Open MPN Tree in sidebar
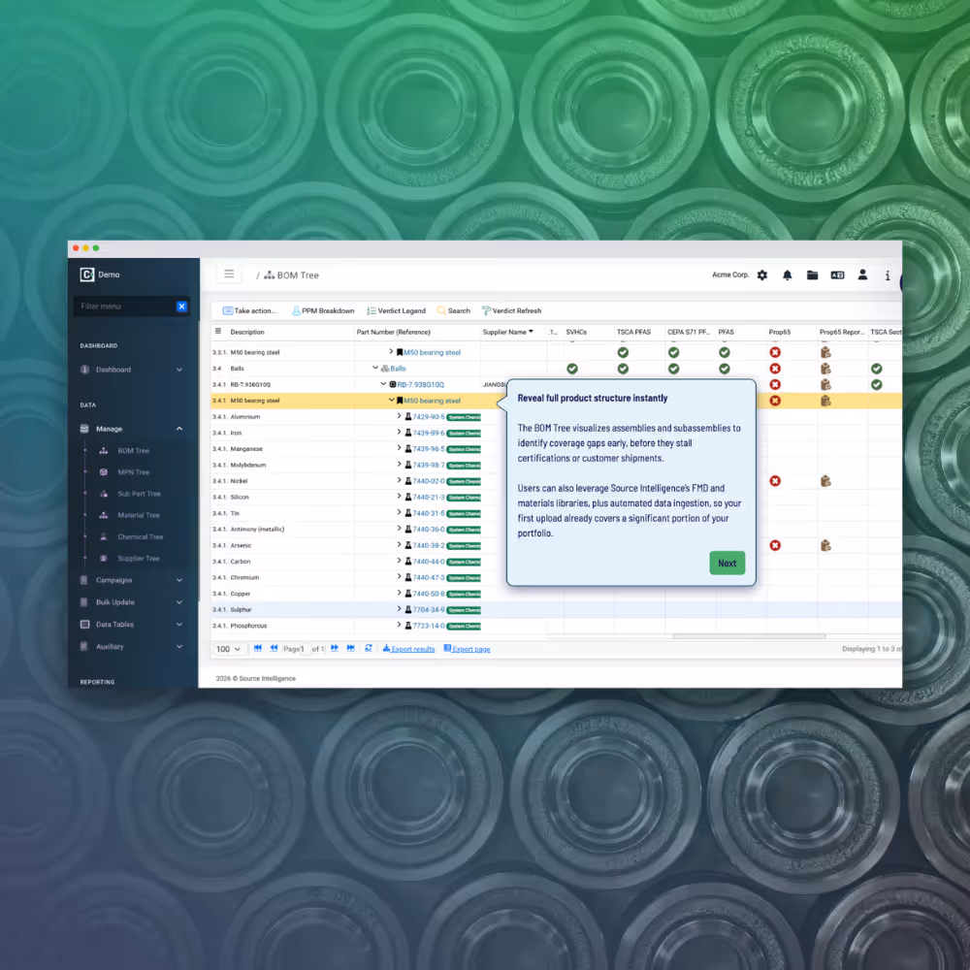The width and height of the screenshot is (970, 970). click(133, 472)
